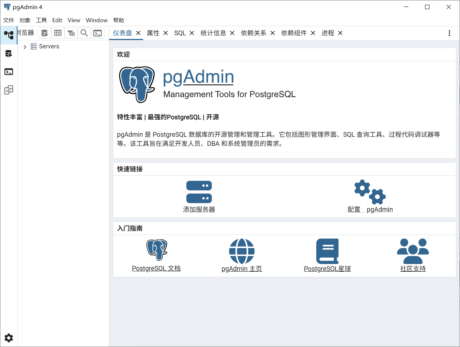Click the 配置 pgAdmin link

[x=370, y=210]
